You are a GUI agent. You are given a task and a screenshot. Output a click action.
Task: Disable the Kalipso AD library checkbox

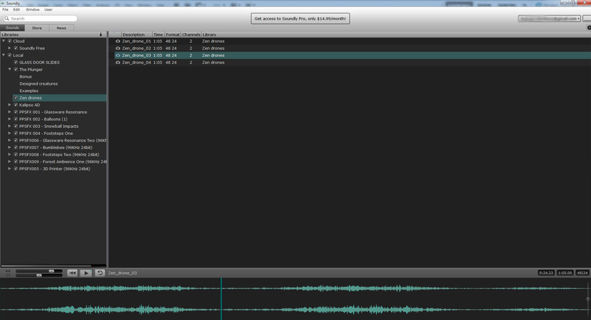(x=16, y=105)
